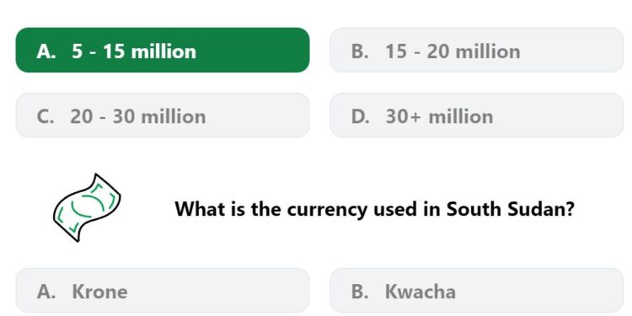Click the green highlighted population answer

pyautogui.click(x=163, y=50)
